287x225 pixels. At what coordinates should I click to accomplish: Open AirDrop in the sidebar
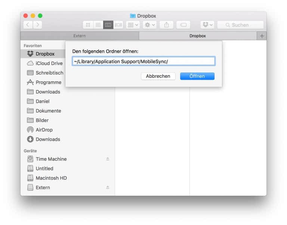(44, 130)
